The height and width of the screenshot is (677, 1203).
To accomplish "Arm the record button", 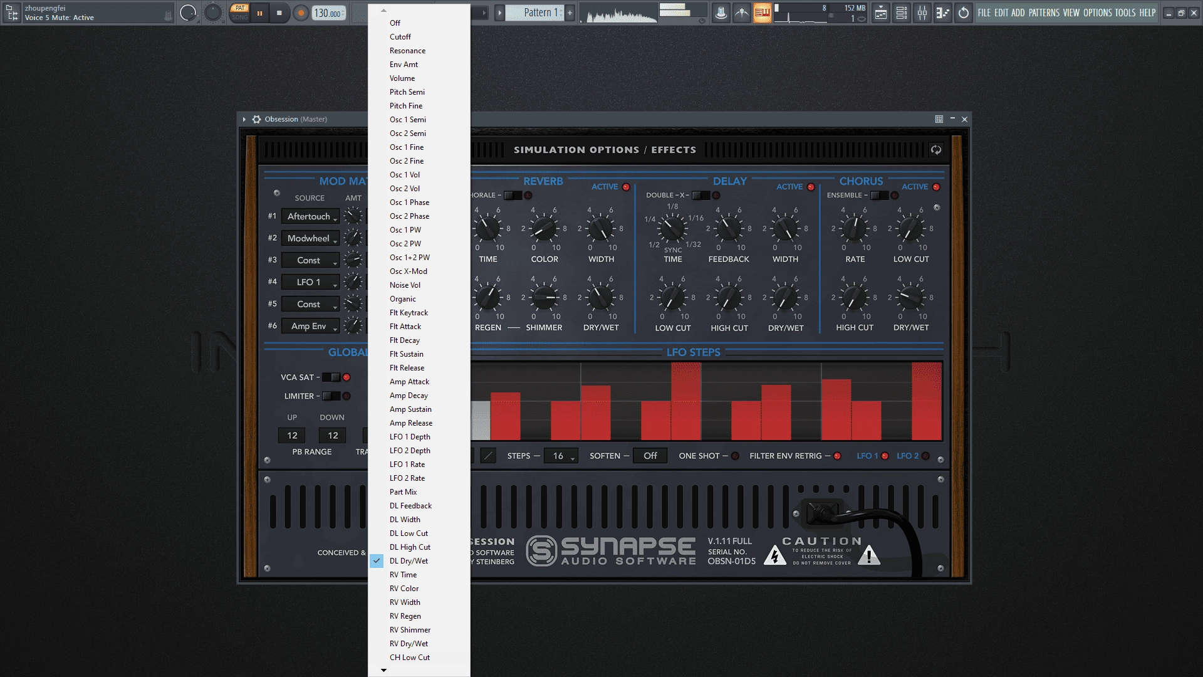I will click(301, 13).
